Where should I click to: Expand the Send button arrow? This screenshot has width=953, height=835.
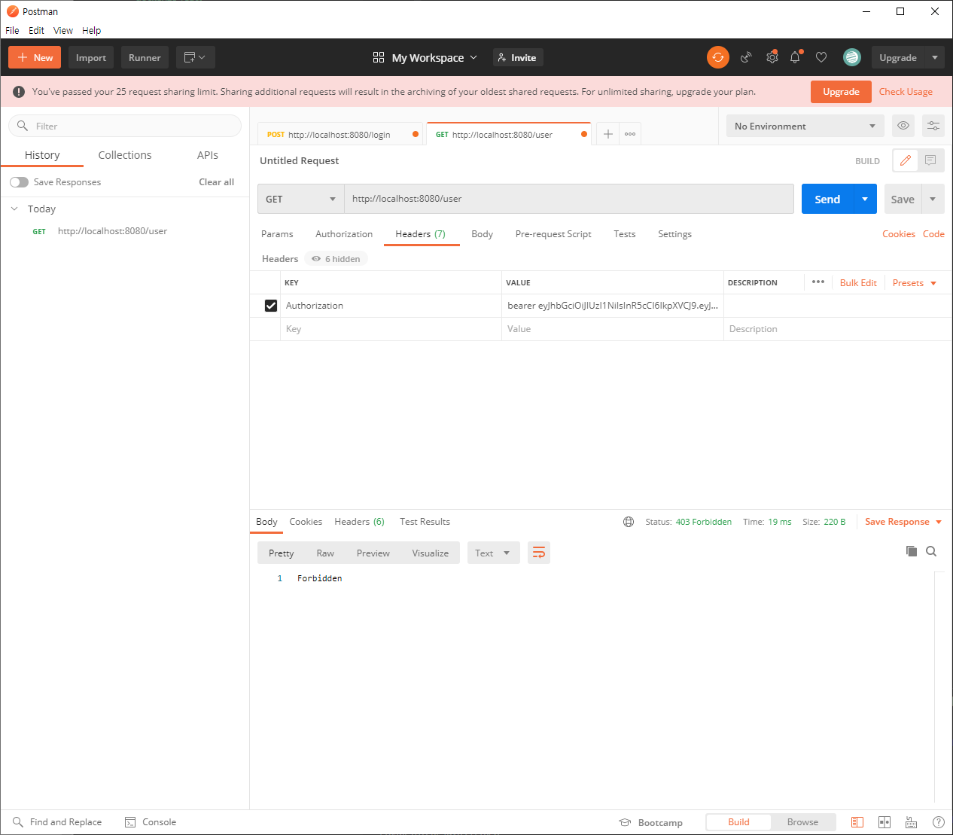pos(865,199)
